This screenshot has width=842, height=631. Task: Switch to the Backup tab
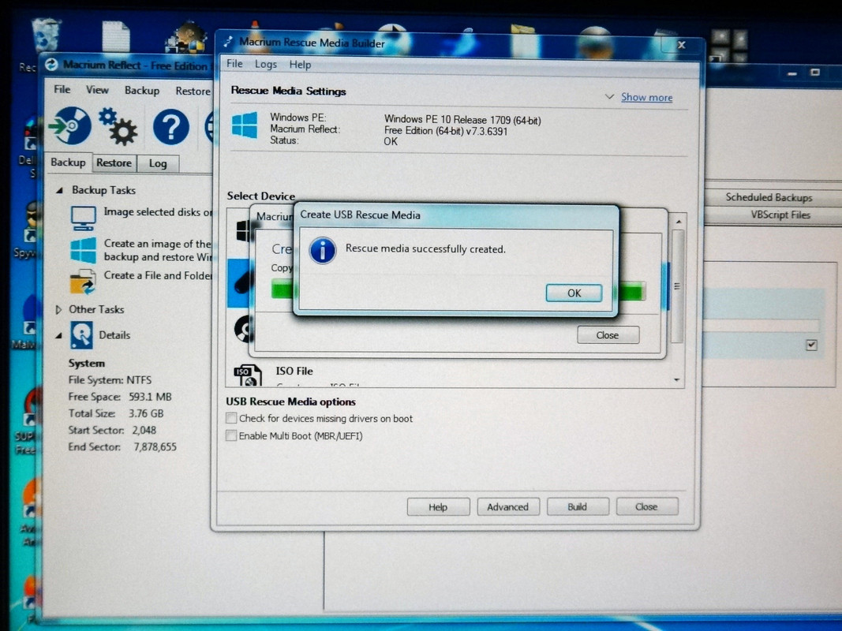point(68,162)
